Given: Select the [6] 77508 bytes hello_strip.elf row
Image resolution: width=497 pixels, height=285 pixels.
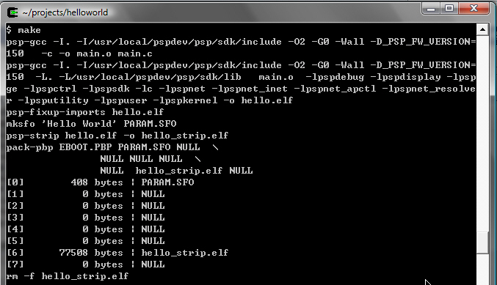Looking at the screenshot, I should point(117,253).
